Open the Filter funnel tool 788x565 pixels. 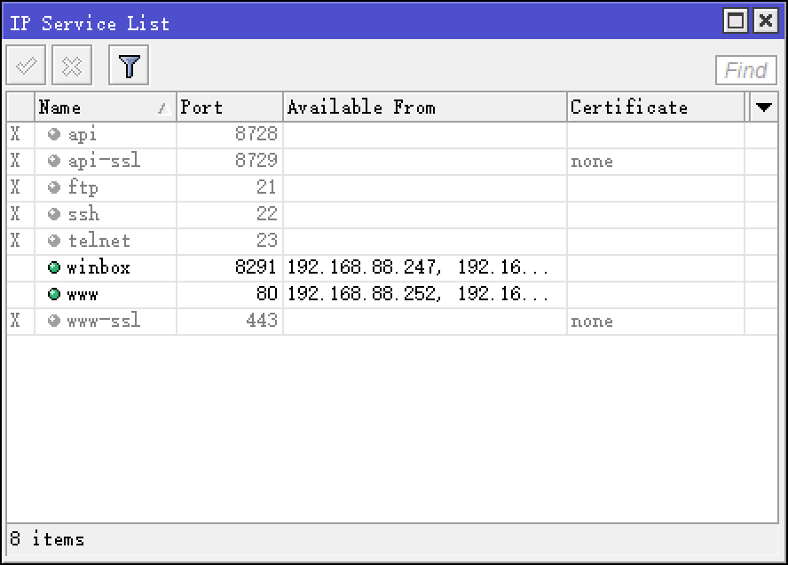pyautogui.click(x=130, y=67)
